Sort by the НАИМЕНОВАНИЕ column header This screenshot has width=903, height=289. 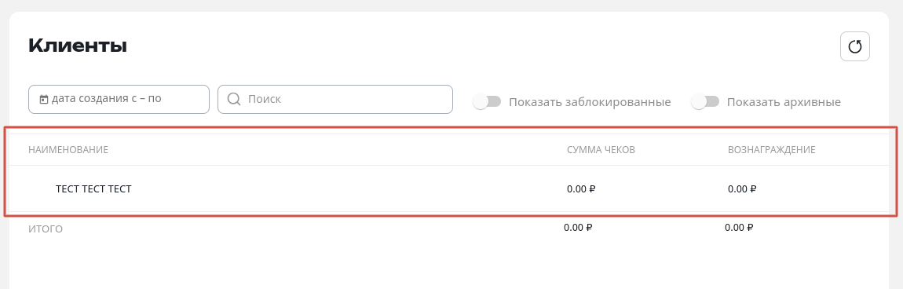point(68,150)
